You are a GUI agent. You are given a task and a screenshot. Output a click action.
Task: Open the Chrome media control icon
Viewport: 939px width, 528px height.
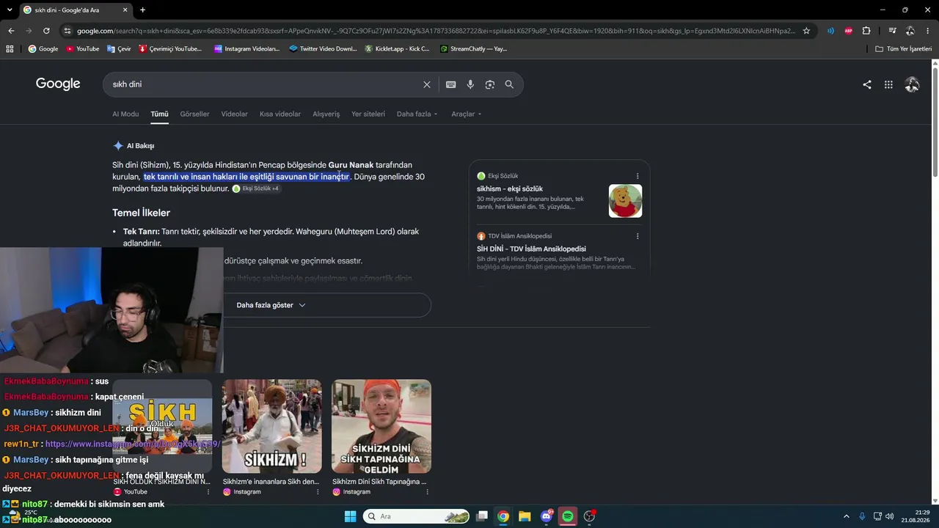(892, 31)
